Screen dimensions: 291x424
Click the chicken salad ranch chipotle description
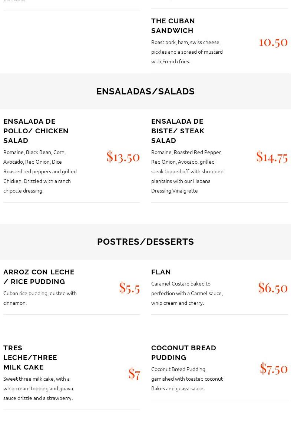pos(40,171)
